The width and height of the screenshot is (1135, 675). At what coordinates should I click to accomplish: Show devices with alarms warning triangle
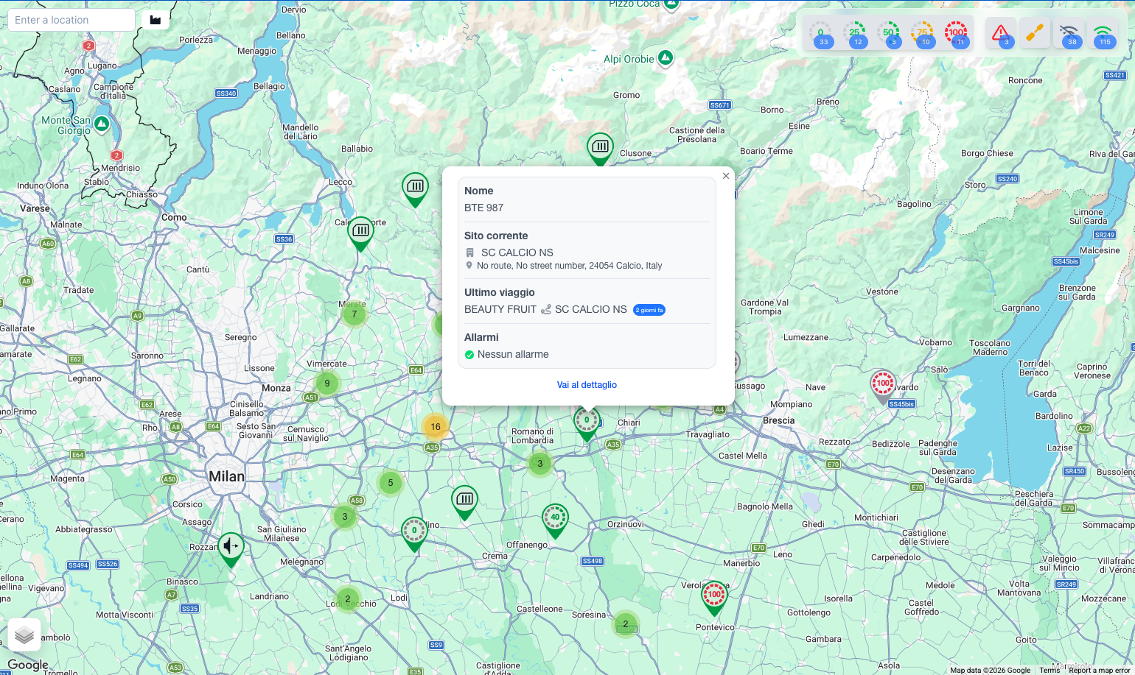click(1001, 33)
